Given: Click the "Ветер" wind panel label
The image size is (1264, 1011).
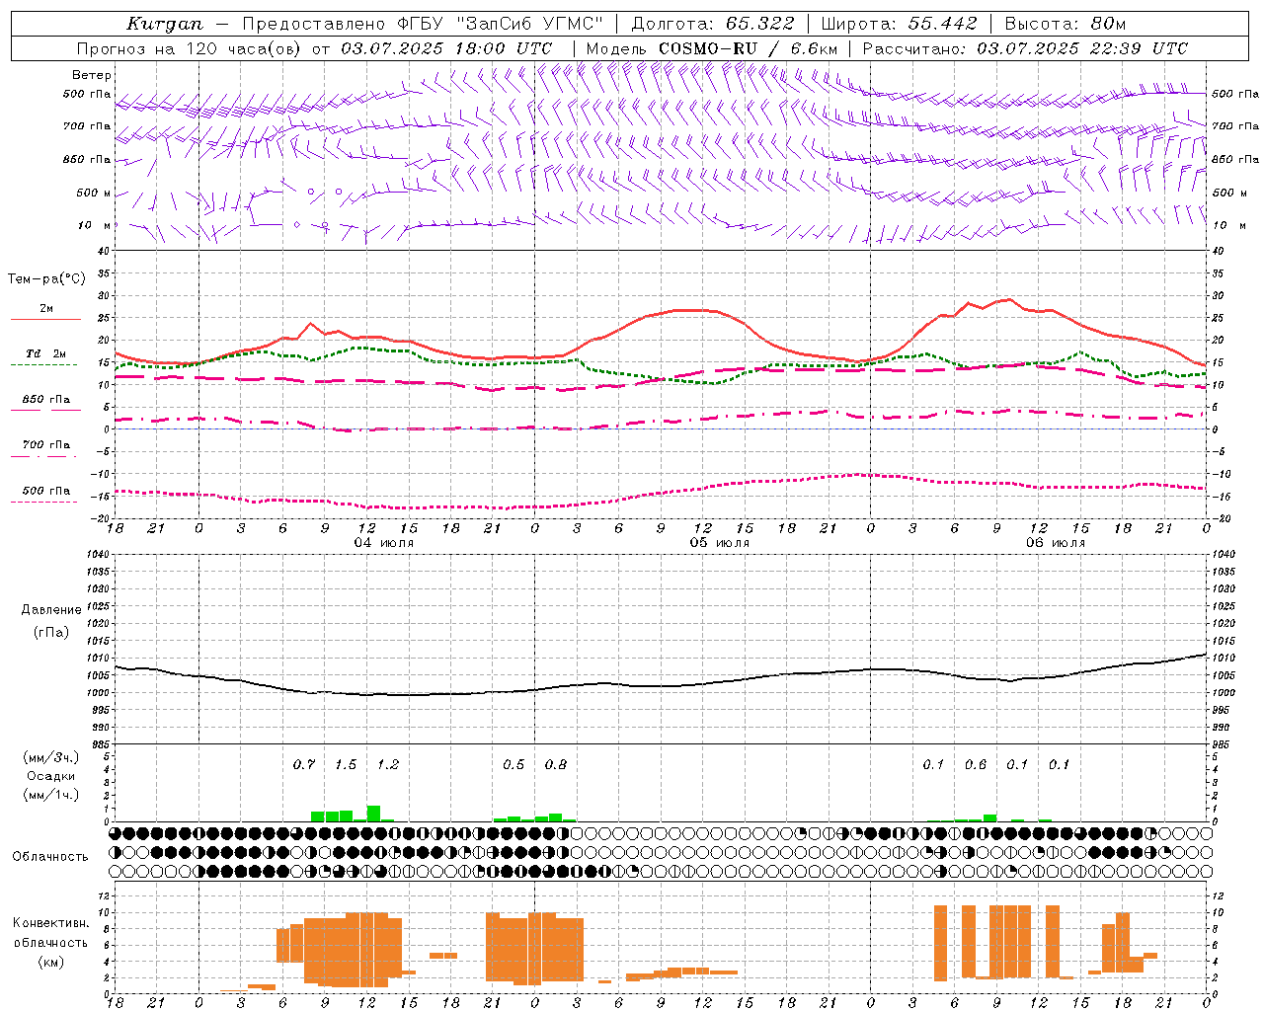Looking at the screenshot, I should coord(92,75).
